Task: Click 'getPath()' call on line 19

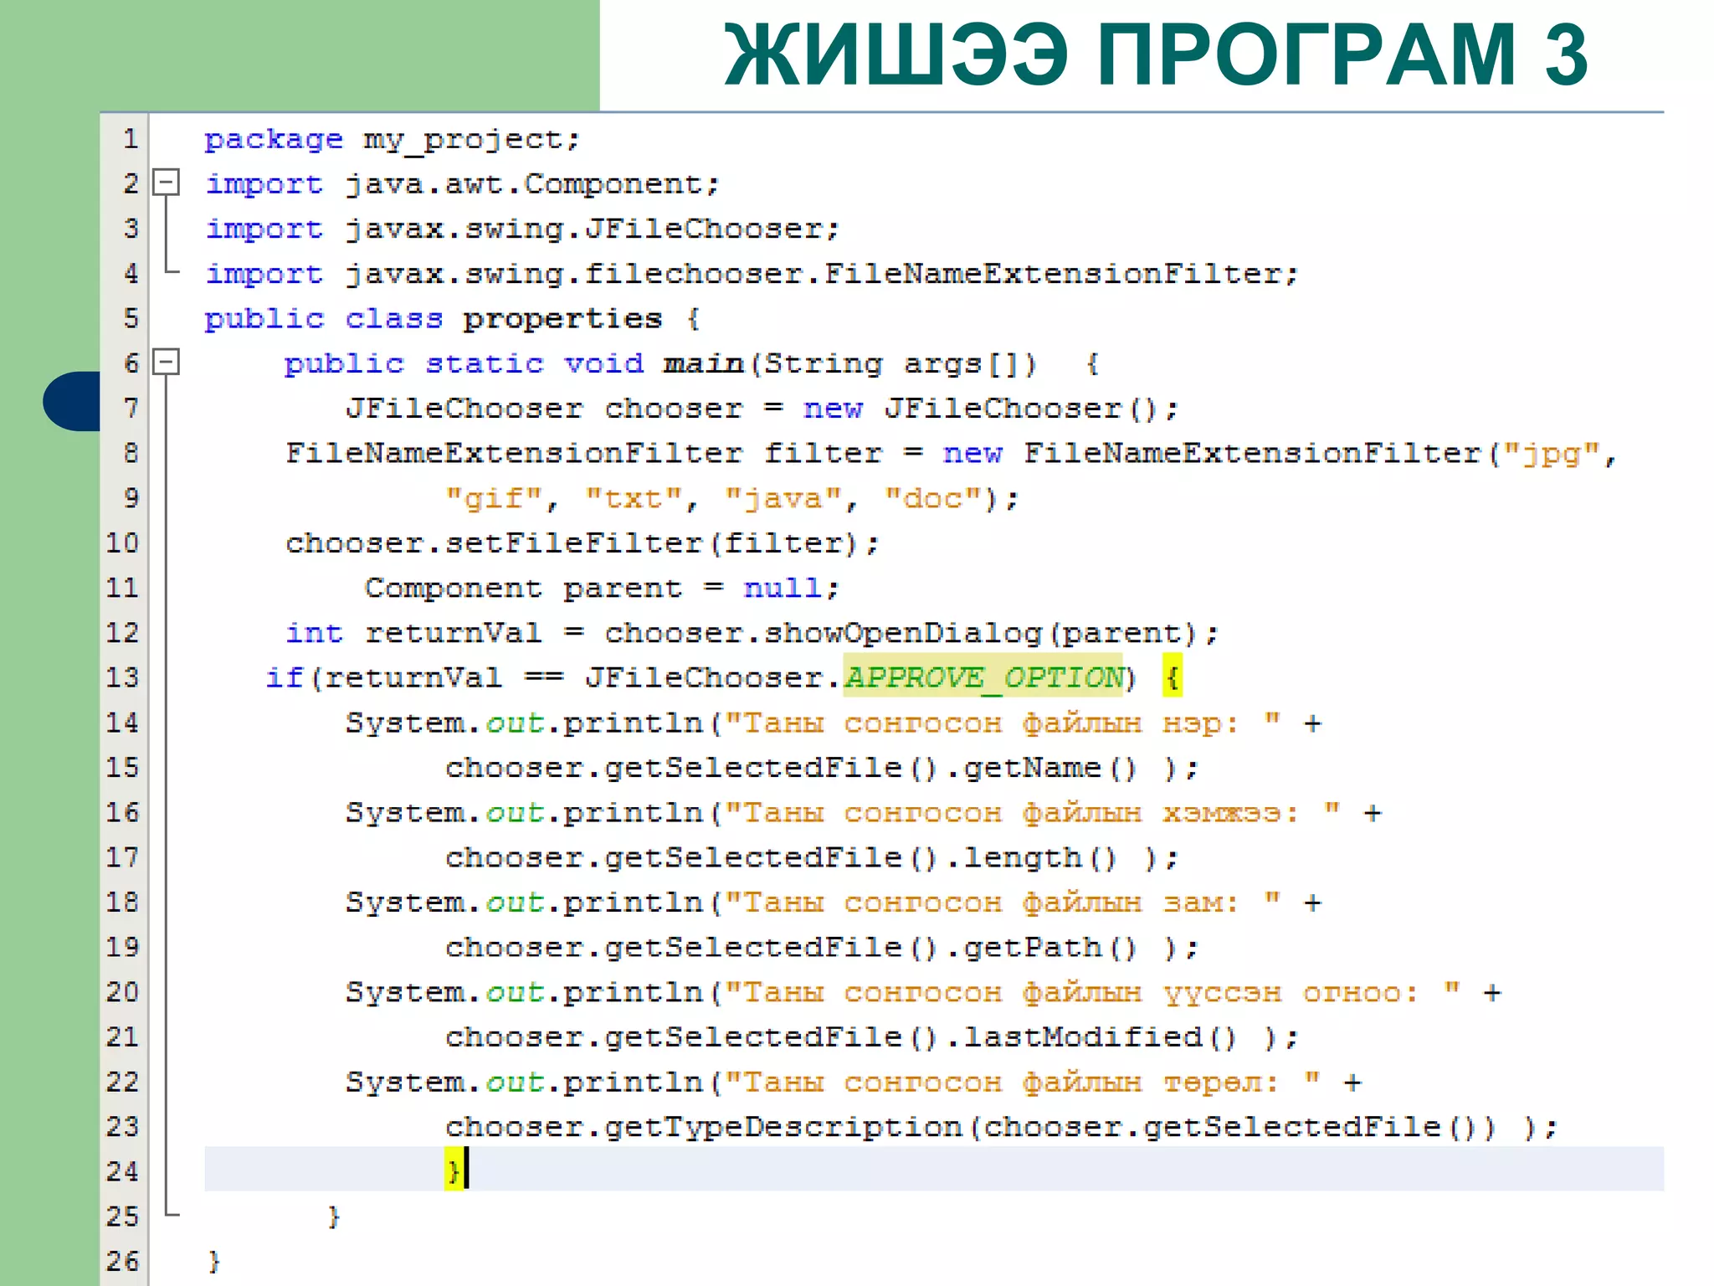Action: pos(1049,948)
